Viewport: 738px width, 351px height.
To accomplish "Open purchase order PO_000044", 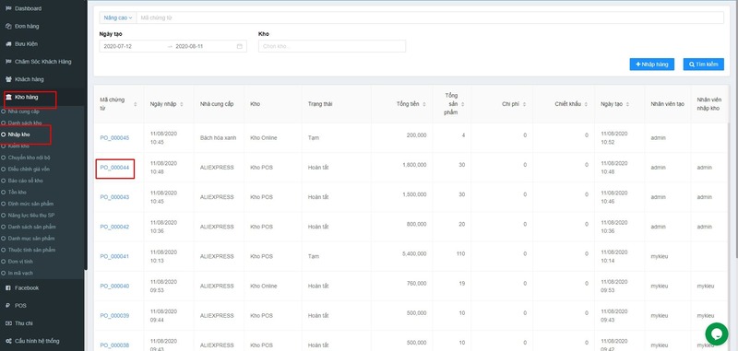I will 114,168.
